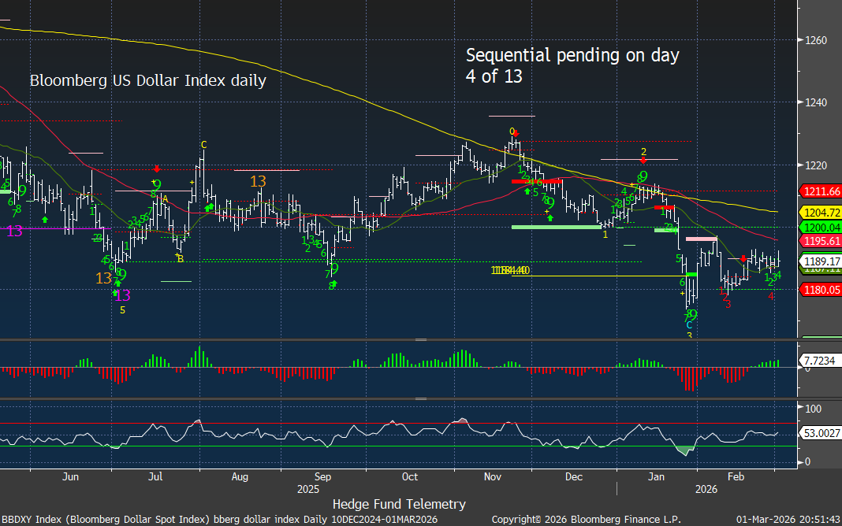Grab the divider handle above the histogram panel
Image resolution: width=842 pixels, height=526 pixels.
(x=421, y=340)
